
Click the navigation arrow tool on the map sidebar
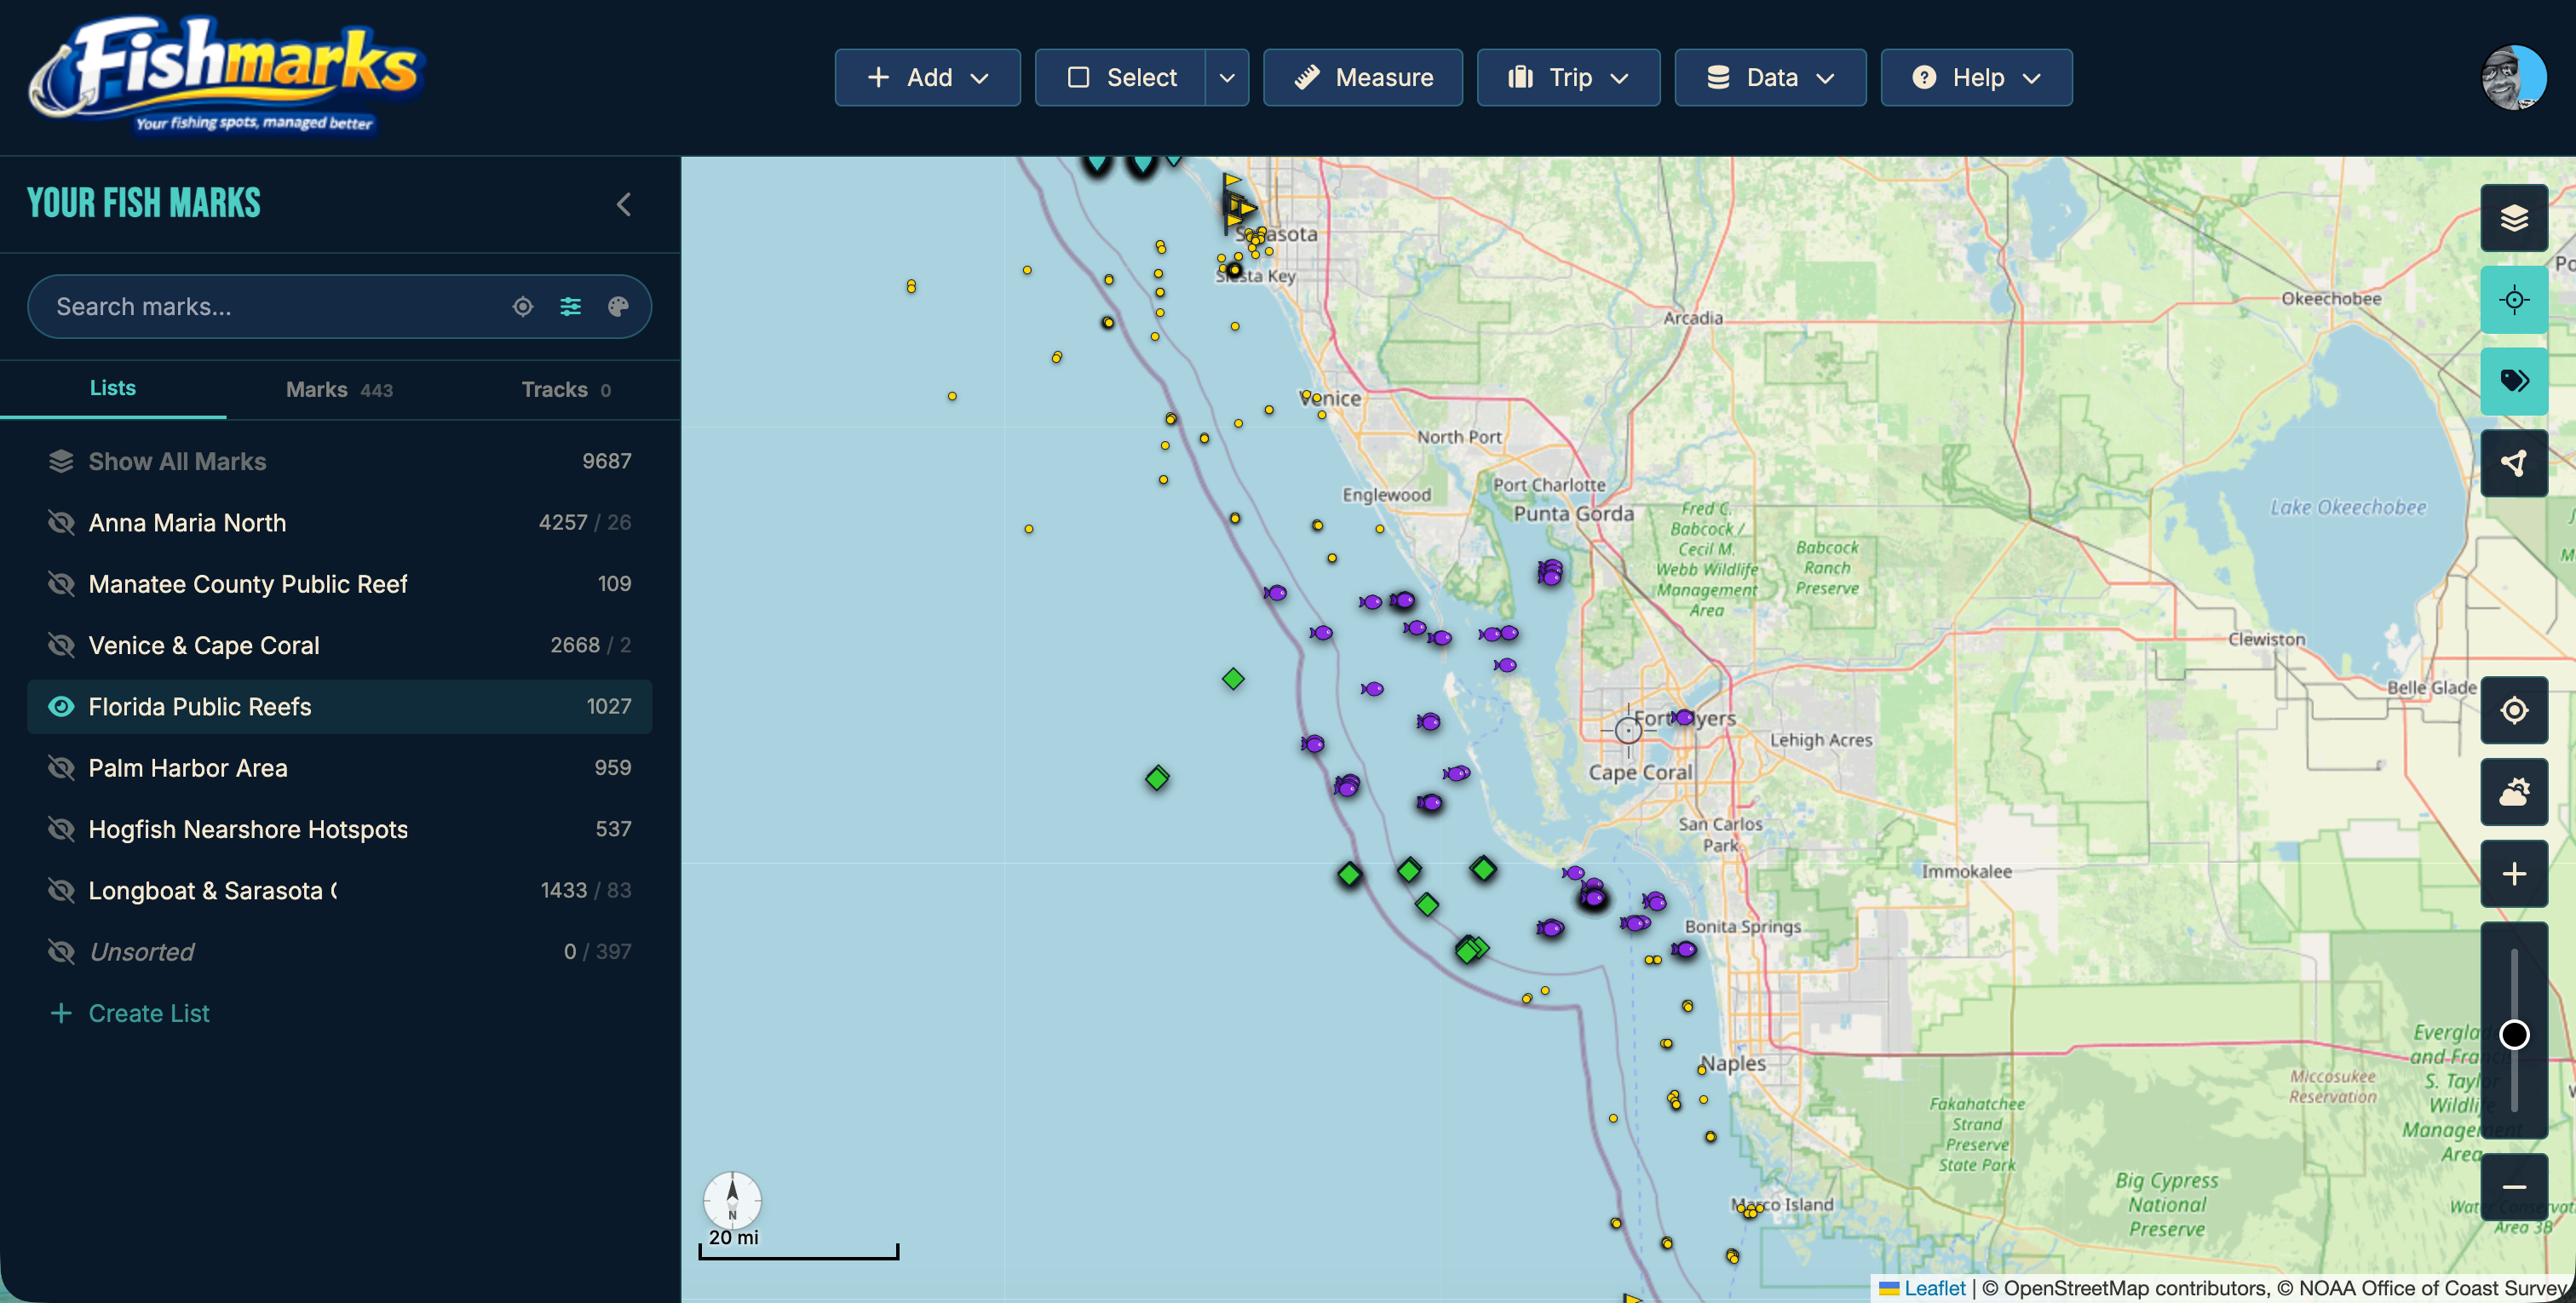click(x=2515, y=463)
